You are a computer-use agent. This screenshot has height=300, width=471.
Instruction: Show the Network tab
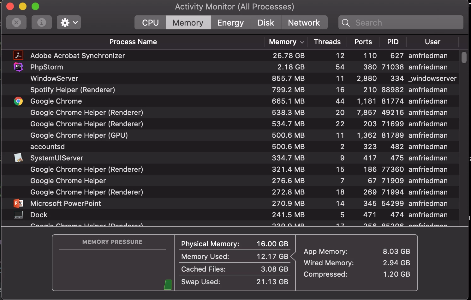point(304,23)
